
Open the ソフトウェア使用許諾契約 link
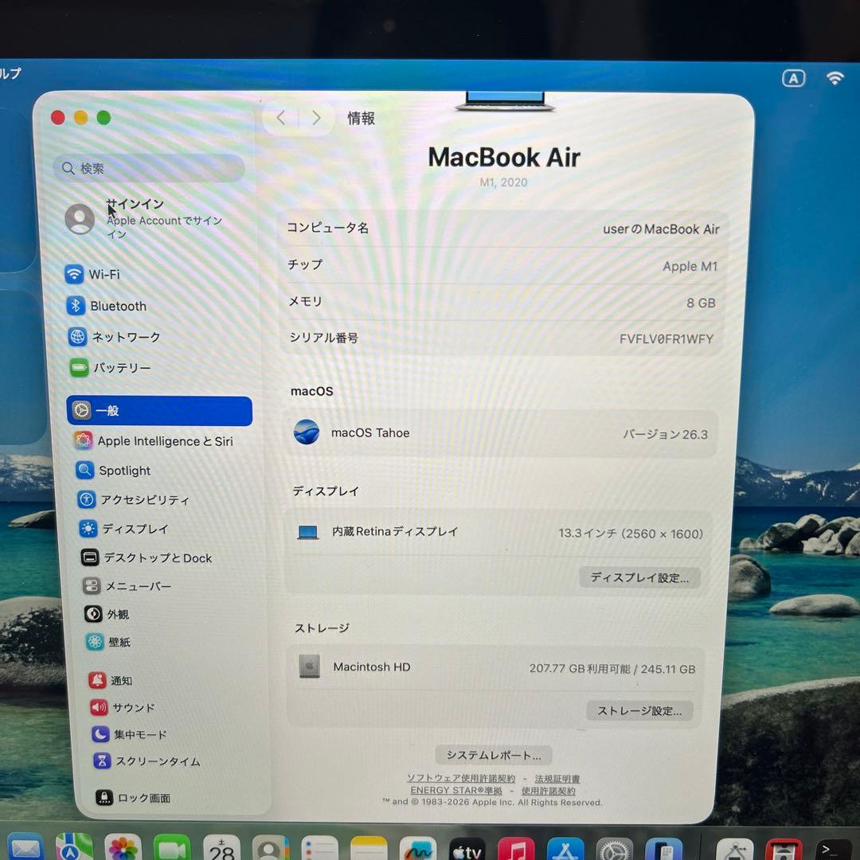pyautogui.click(x=461, y=778)
